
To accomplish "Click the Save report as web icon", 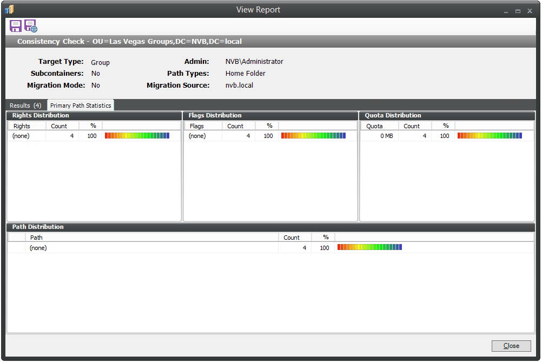I will pos(31,26).
